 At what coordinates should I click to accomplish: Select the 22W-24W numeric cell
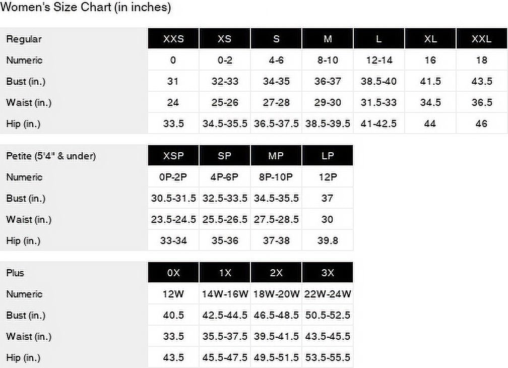pyautogui.click(x=328, y=294)
